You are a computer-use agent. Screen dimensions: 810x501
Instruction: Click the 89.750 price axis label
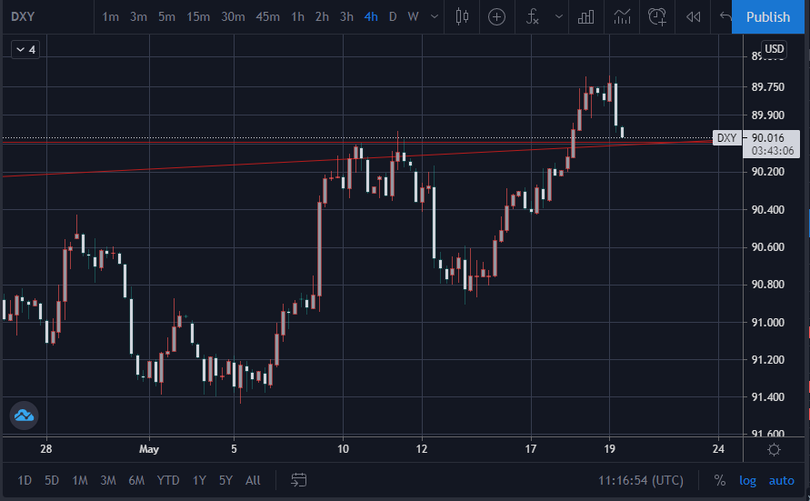(x=767, y=86)
